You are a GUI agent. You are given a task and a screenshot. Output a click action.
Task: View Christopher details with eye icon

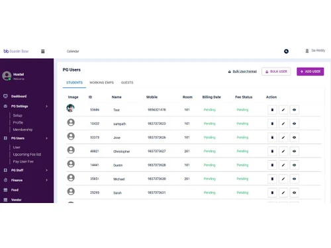coord(294,151)
